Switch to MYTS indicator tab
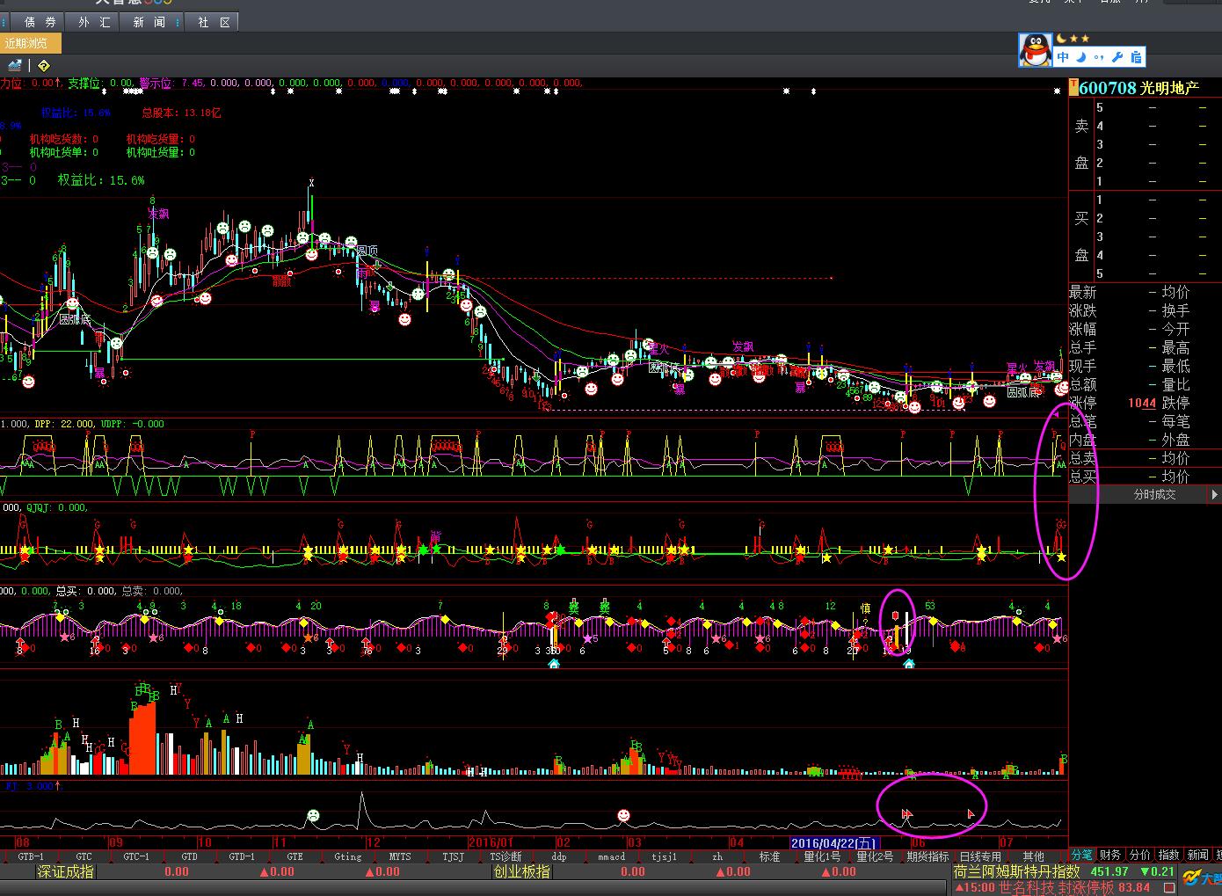Screen dimensions: 1222x896 [400, 856]
